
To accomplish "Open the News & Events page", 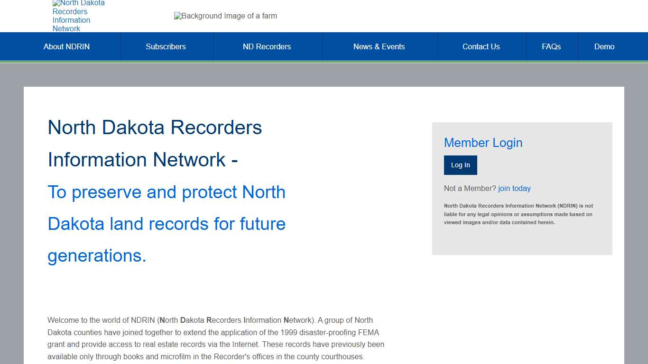I will click(x=379, y=46).
